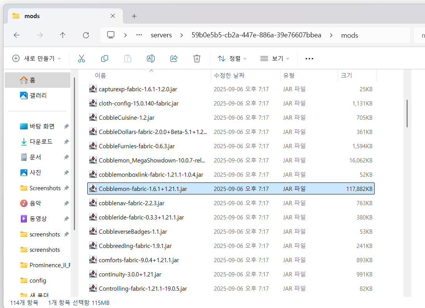Select CobbleFurnies-fabric-0.6.3.jar file
Viewport: 425px width, 308px height.
click(231, 146)
